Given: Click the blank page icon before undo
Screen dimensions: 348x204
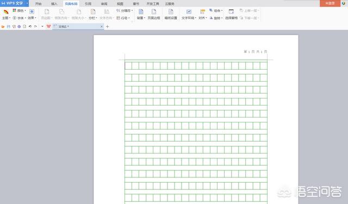Looking at the screenshot, I should pos(24,27).
